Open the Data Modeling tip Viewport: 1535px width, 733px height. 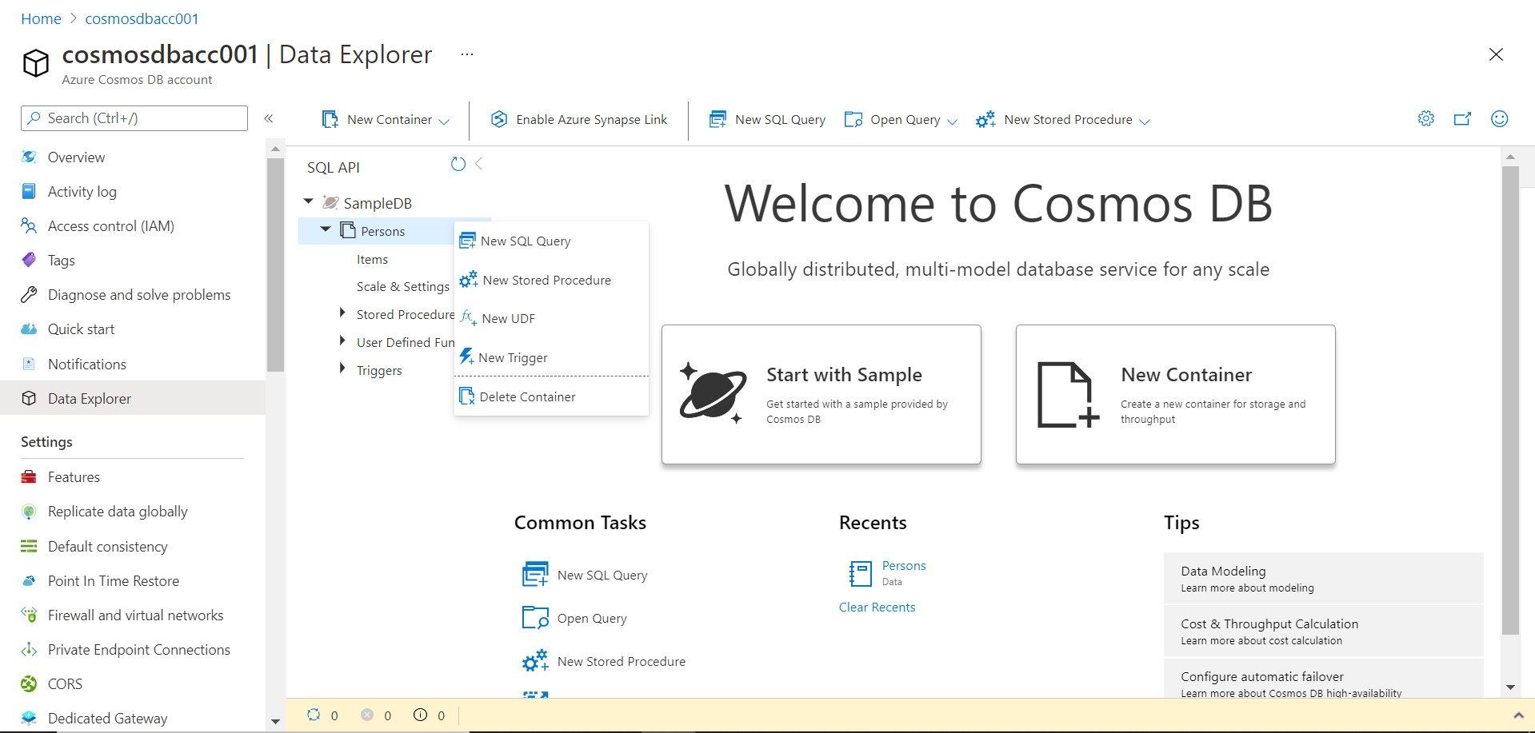(1323, 578)
